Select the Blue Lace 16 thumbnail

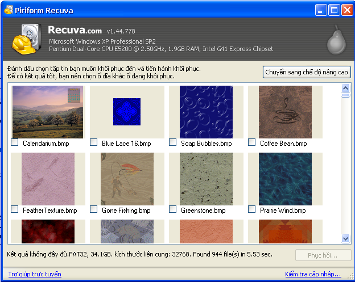pyautogui.click(x=127, y=112)
